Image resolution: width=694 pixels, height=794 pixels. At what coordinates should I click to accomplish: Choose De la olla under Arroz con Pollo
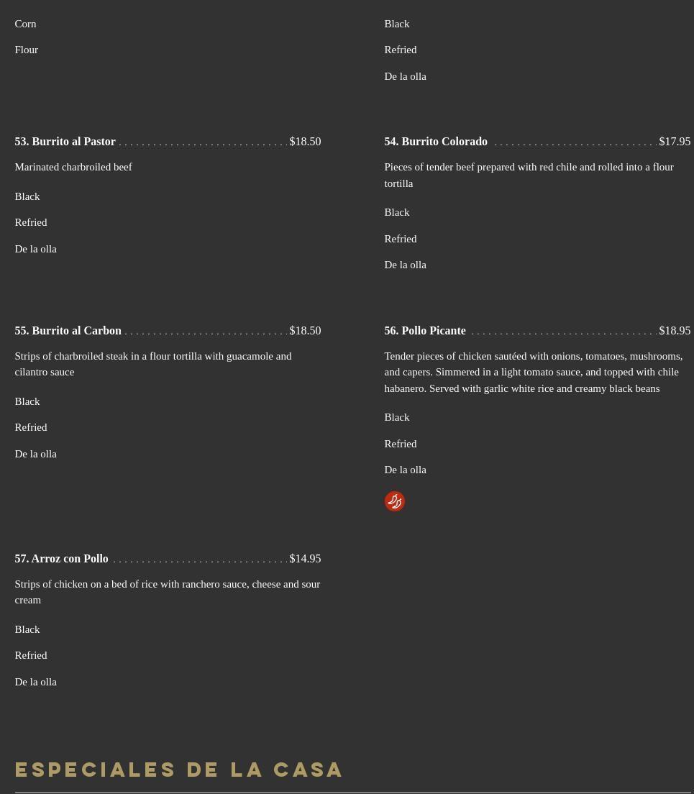point(35,682)
